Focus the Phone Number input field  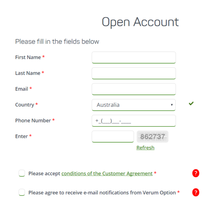(134, 121)
